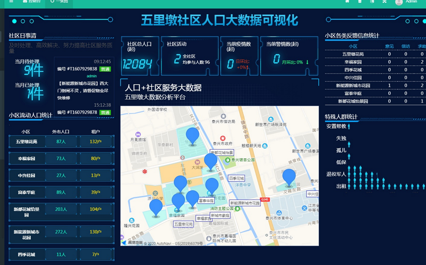Toggle the hamburger sidebar menu icon
Image resolution: width=426 pixels, height=265 pixels.
tap(11, 1)
